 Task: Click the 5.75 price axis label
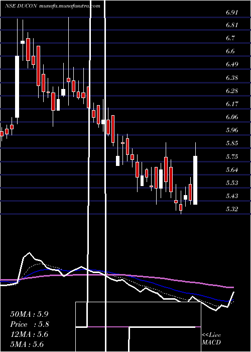[232, 157]
